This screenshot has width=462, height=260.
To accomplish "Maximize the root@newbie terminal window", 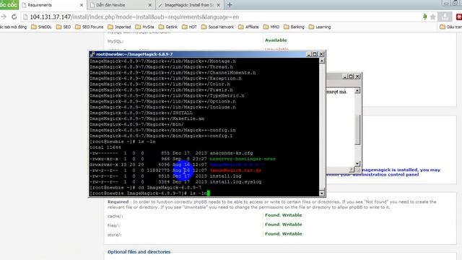I will pos(315,54).
